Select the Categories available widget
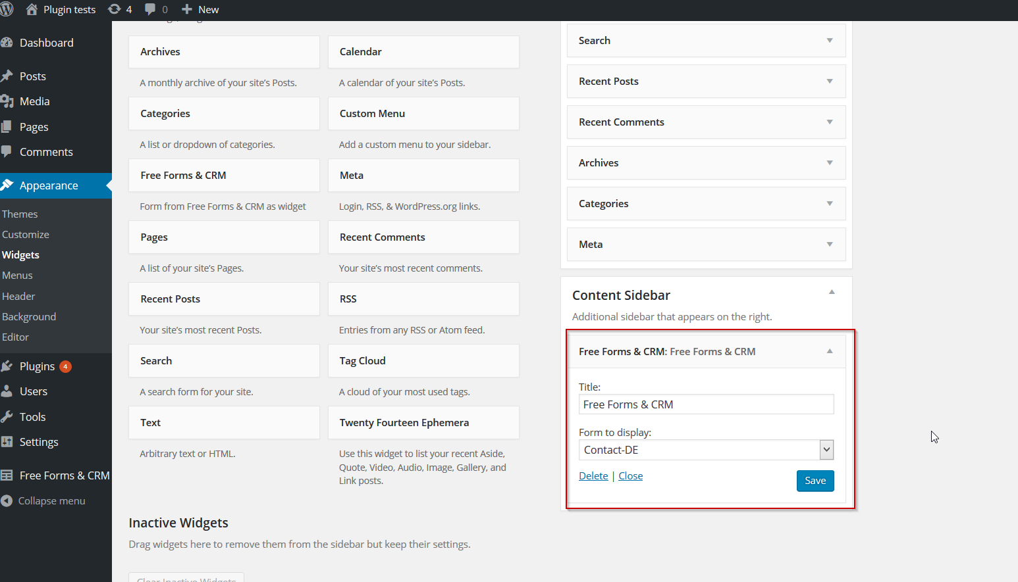The width and height of the screenshot is (1018, 582). click(x=224, y=114)
